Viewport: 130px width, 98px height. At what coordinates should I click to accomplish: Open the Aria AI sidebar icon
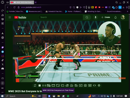click(3, 33)
